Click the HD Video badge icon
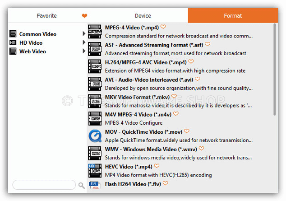The width and height of the screenshot is (286, 201). pyautogui.click(x=13, y=43)
